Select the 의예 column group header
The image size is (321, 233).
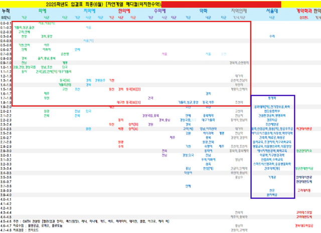pos(42,10)
